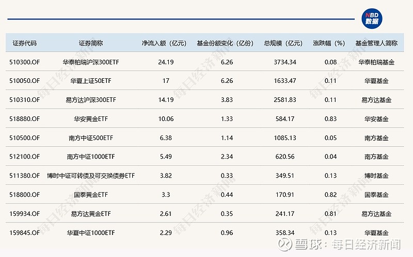The height and width of the screenshot is (257, 413).
Task: Pick the net inflow value 2.29
Action: pos(166,233)
